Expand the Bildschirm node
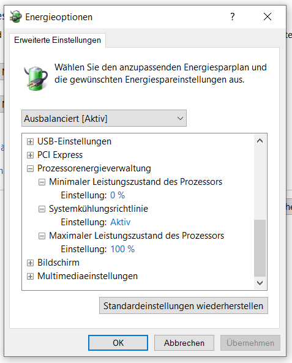The image size is (292, 363). point(30,263)
